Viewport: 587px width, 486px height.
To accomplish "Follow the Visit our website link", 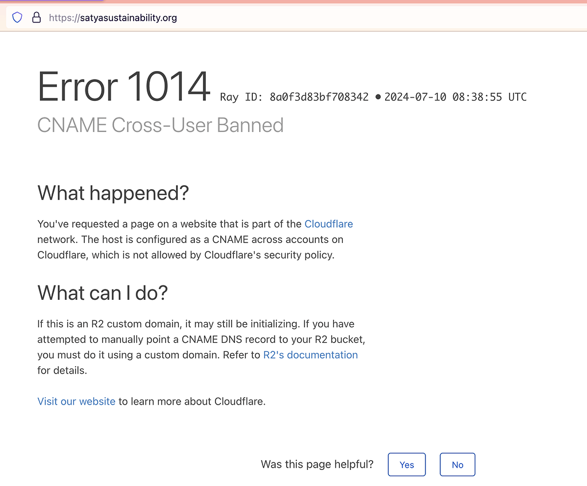I will (76, 401).
